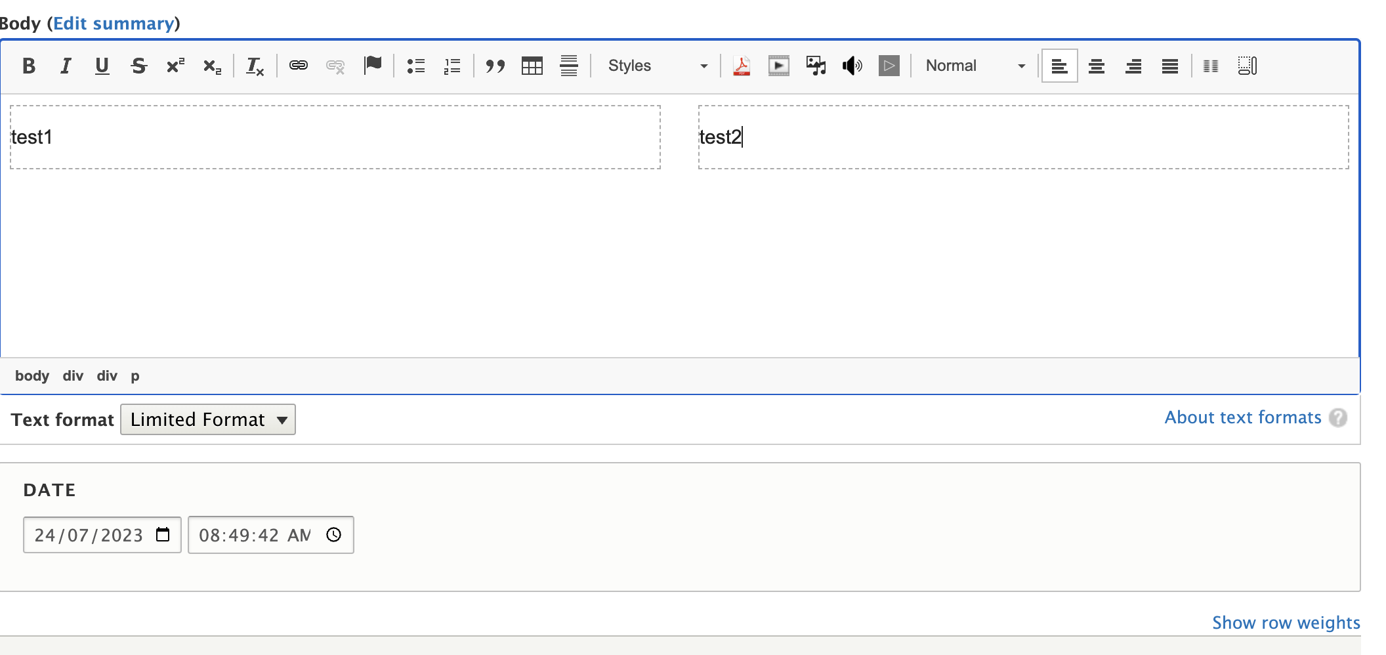
Task: Click the remove format icon
Action: (255, 66)
